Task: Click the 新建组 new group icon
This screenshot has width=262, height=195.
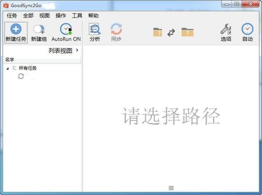Action: (x=39, y=29)
